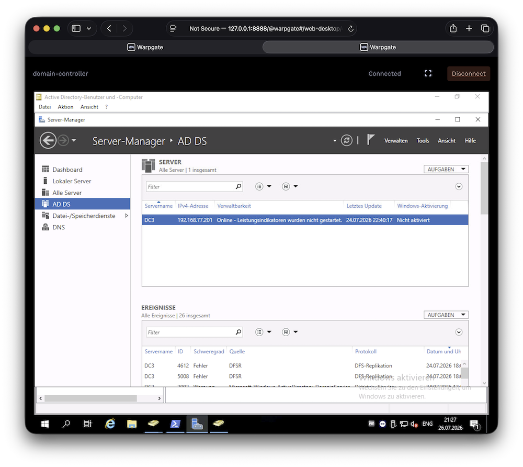
Task: Click the SERVER filter input field
Action: tap(190, 186)
